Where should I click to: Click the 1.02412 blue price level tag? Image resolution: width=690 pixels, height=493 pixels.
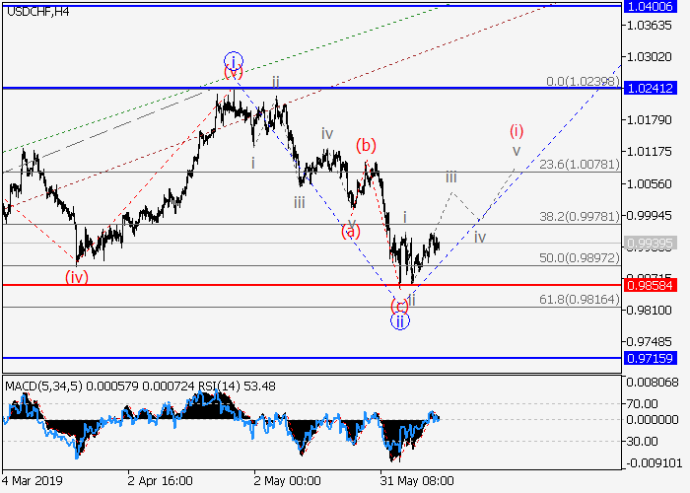pyautogui.click(x=650, y=89)
